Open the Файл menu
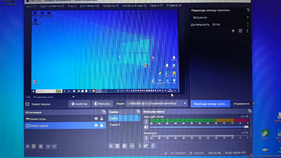This screenshot has height=158, width=281. [31, 6]
